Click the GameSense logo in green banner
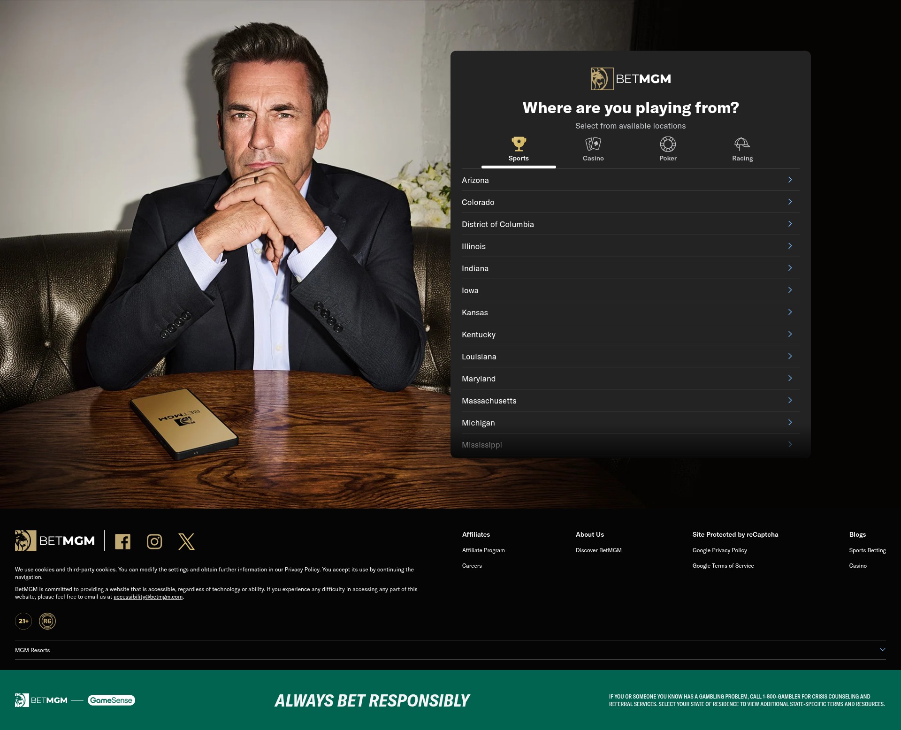Viewport: 901px width, 730px height. [111, 700]
